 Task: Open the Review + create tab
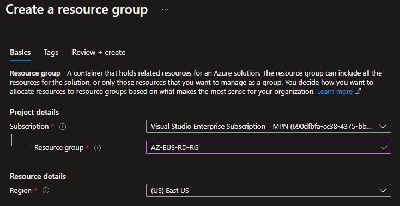tap(99, 53)
